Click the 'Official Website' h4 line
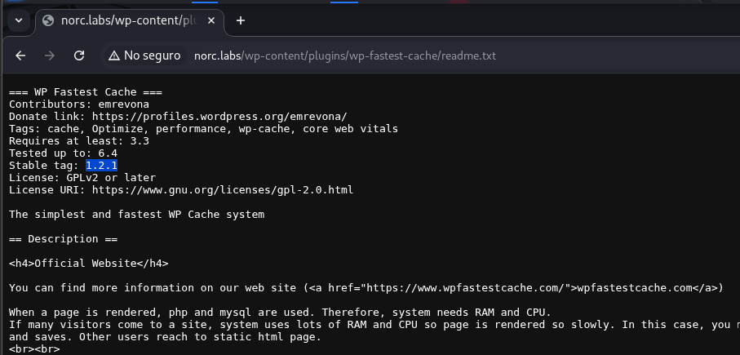Screen dimensions: 740x355 88,264
